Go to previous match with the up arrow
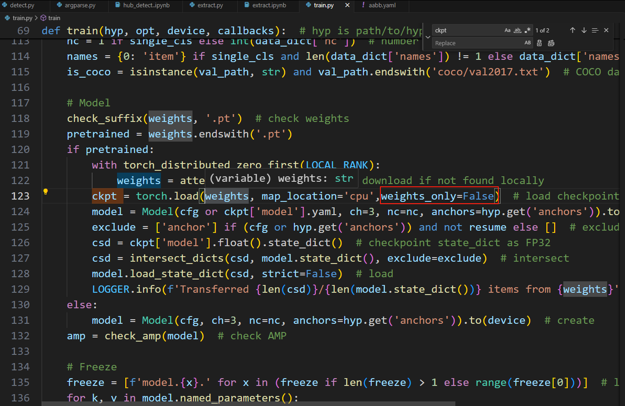The image size is (625, 406). (x=572, y=30)
